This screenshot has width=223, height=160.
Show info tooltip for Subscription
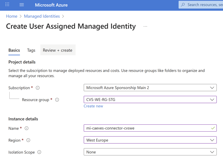pos(38,88)
